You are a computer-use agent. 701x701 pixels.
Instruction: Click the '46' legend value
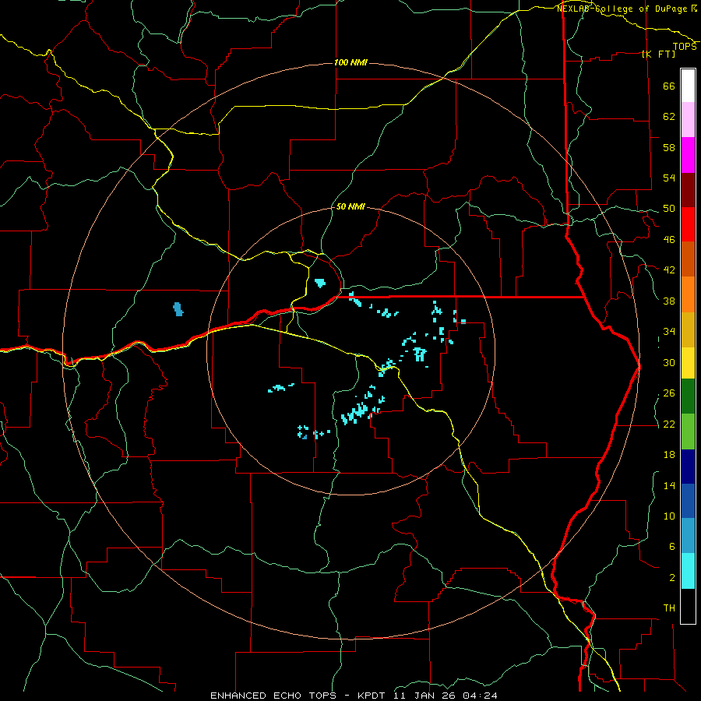[669, 240]
